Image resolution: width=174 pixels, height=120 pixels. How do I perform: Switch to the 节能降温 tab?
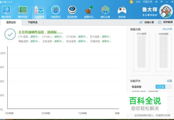click(33, 22)
